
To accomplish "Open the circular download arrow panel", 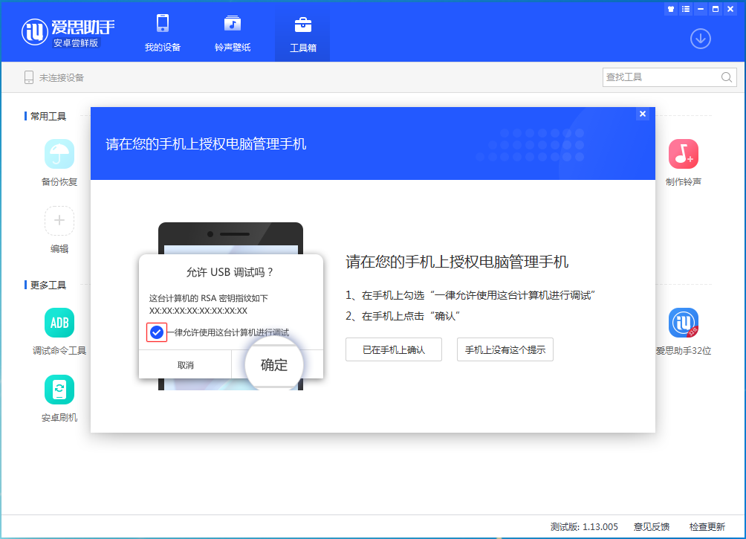I will (x=699, y=39).
